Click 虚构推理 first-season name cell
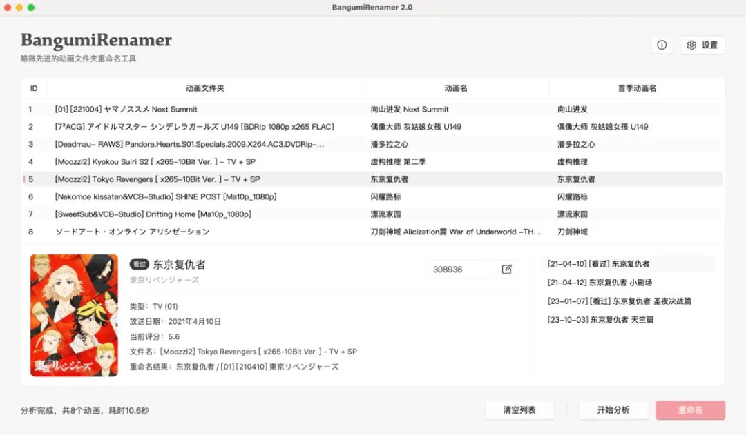This screenshot has width=746, height=435. 573,162
